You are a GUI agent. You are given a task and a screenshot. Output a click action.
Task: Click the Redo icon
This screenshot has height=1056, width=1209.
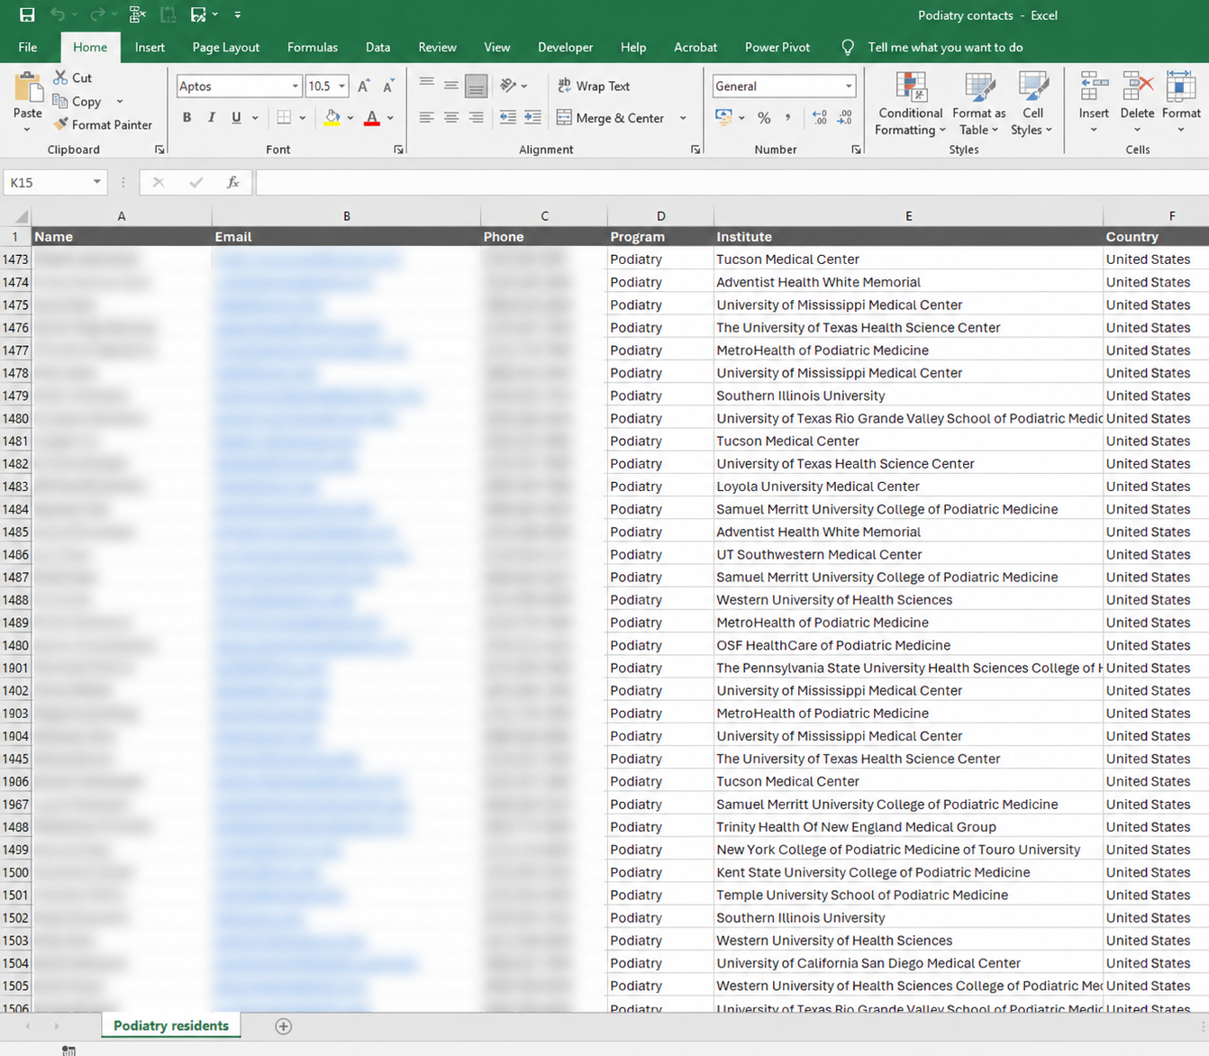click(97, 14)
